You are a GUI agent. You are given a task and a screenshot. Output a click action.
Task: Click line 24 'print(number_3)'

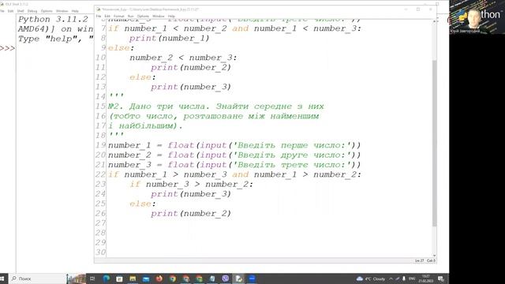point(191,194)
